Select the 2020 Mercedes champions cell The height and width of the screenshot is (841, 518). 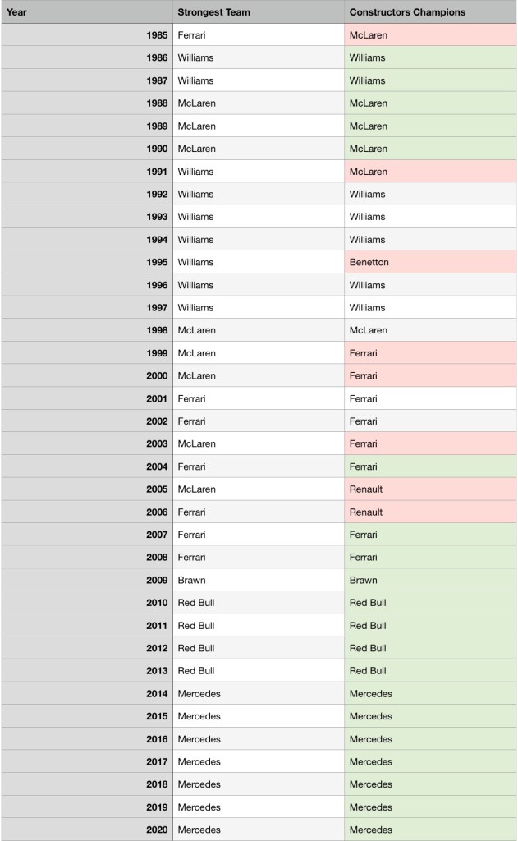(x=430, y=830)
